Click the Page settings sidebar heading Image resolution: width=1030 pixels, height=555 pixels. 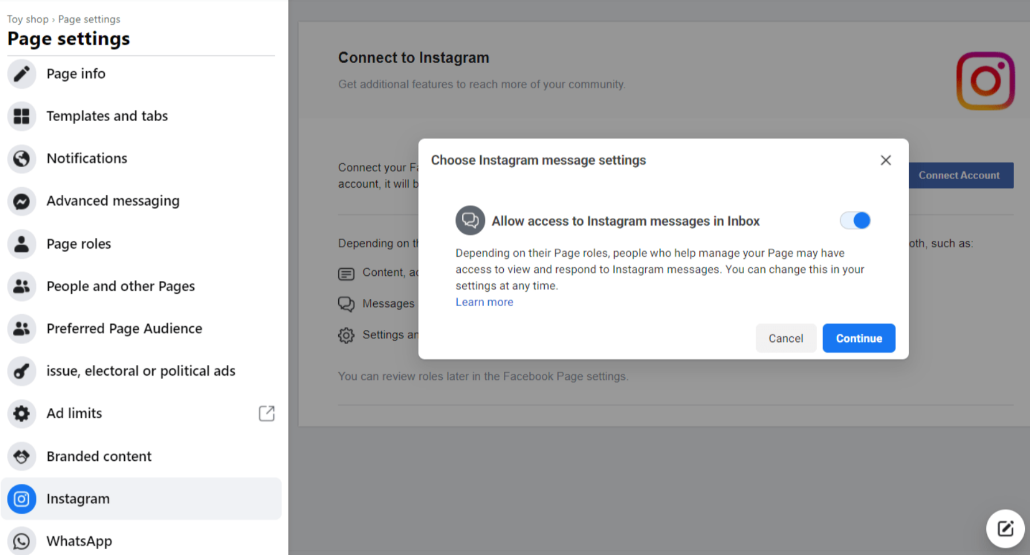68,39
